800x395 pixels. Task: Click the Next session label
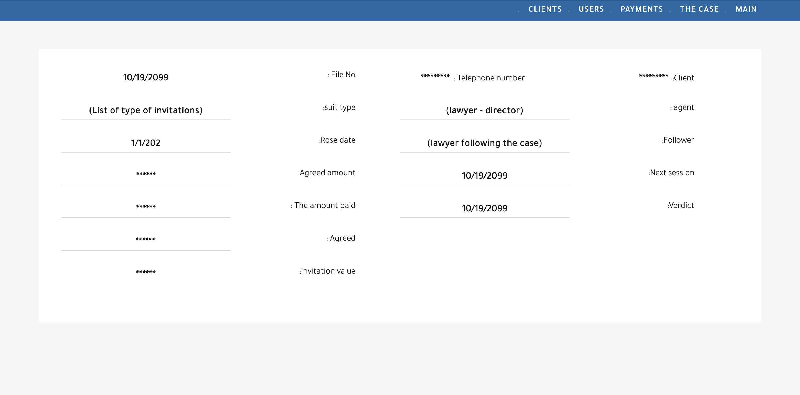[671, 173]
